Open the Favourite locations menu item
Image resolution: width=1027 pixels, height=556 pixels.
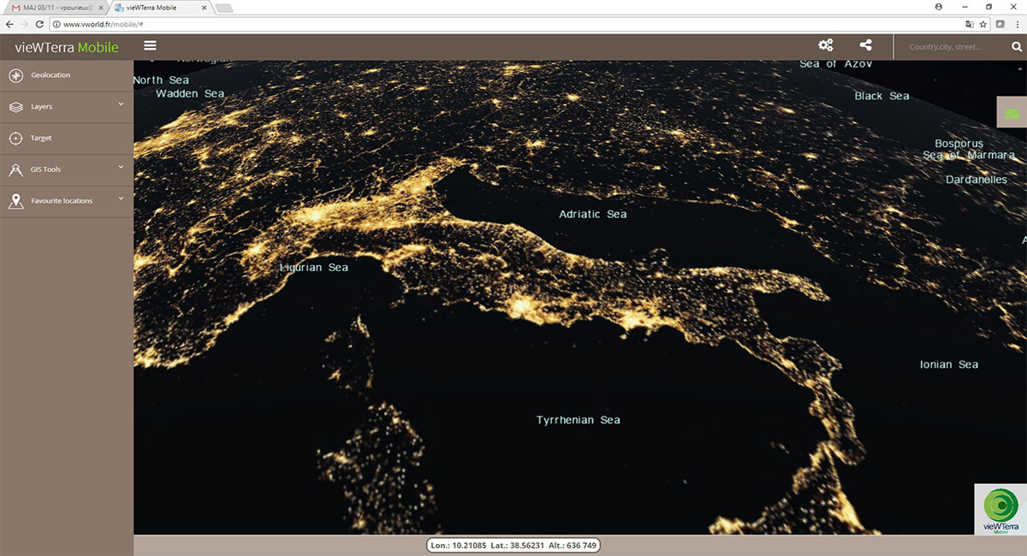click(x=67, y=201)
